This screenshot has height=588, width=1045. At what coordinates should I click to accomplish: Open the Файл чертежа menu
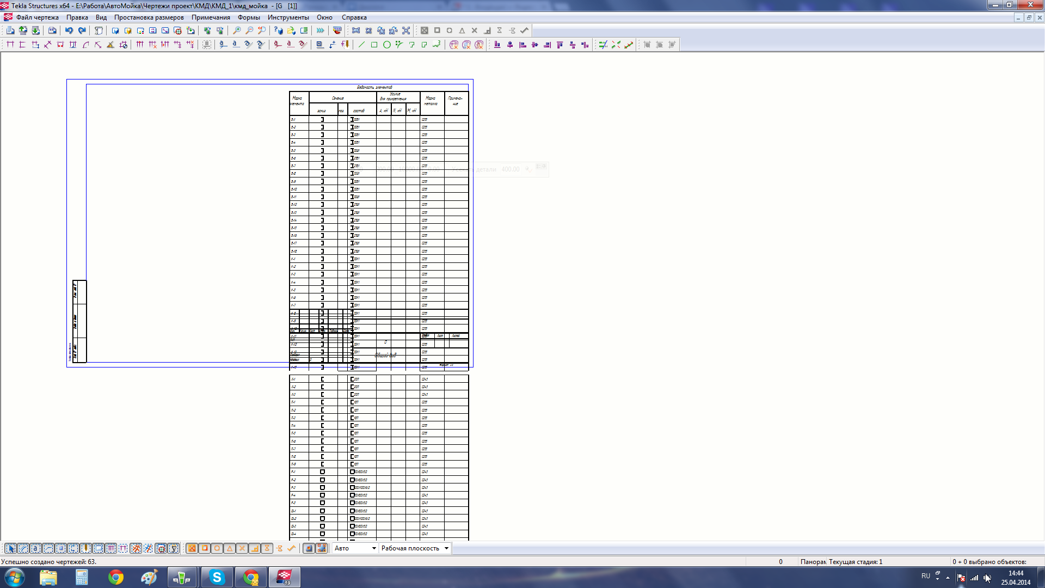pos(37,17)
